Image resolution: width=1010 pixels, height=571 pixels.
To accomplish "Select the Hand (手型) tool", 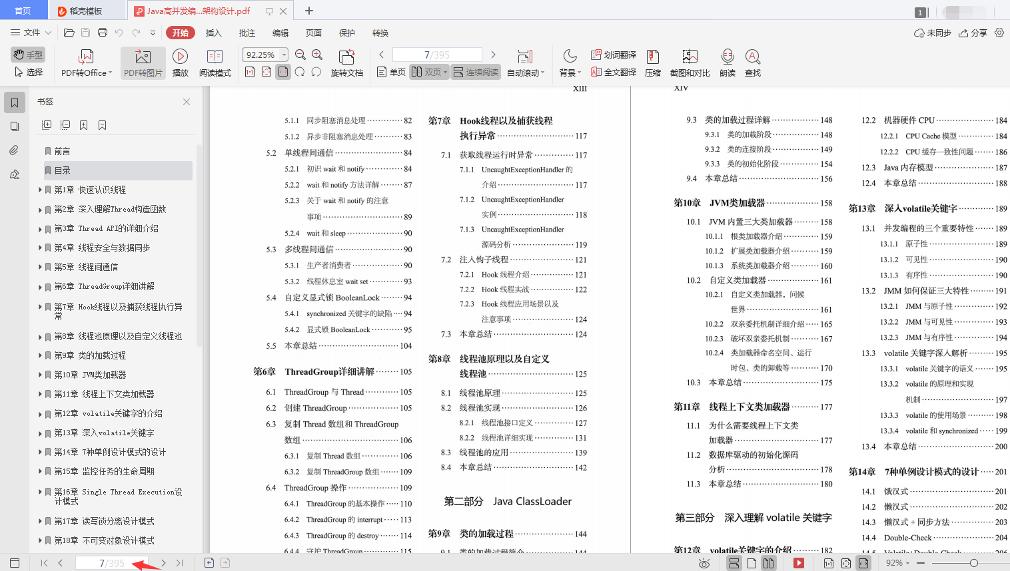I will point(28,55).
